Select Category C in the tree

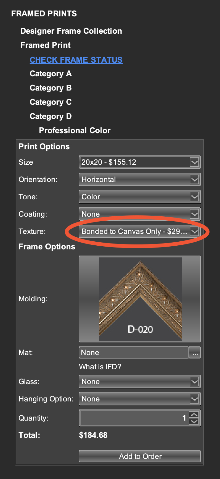(51, 102)
